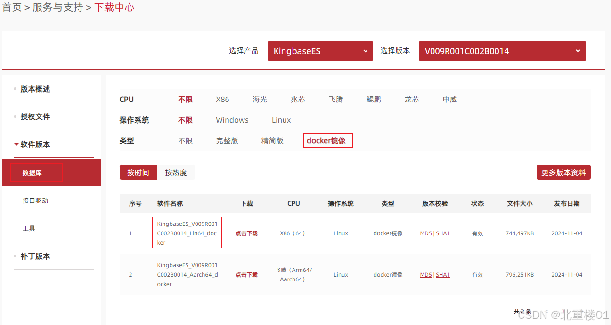Click the 飞腾（Arm64/Aarch64）CPU cell
This screenshot has width=611, height=325.
293,275
